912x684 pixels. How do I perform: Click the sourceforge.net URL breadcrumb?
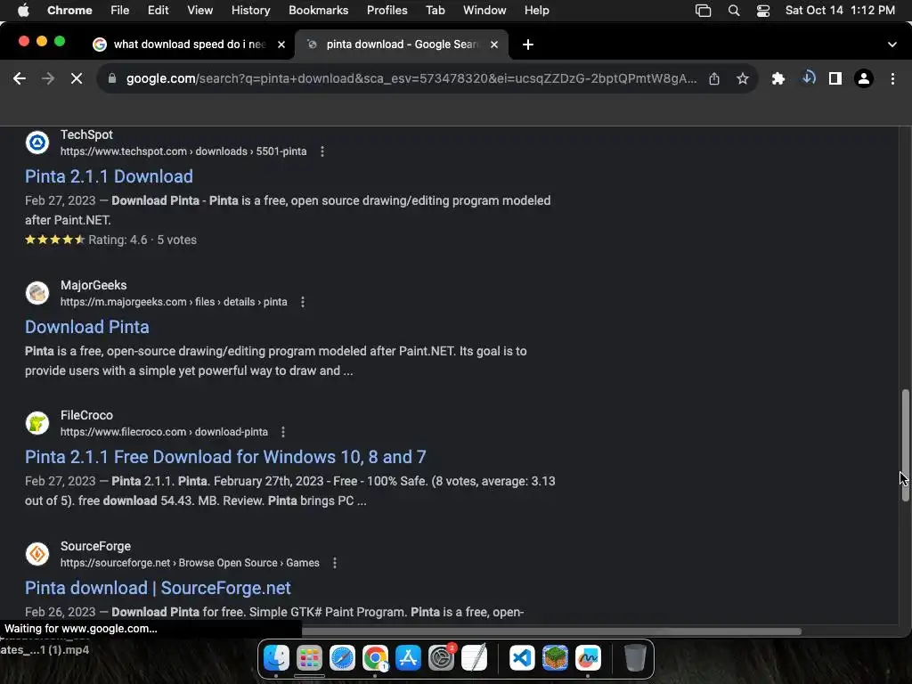[x=190, y=563]
